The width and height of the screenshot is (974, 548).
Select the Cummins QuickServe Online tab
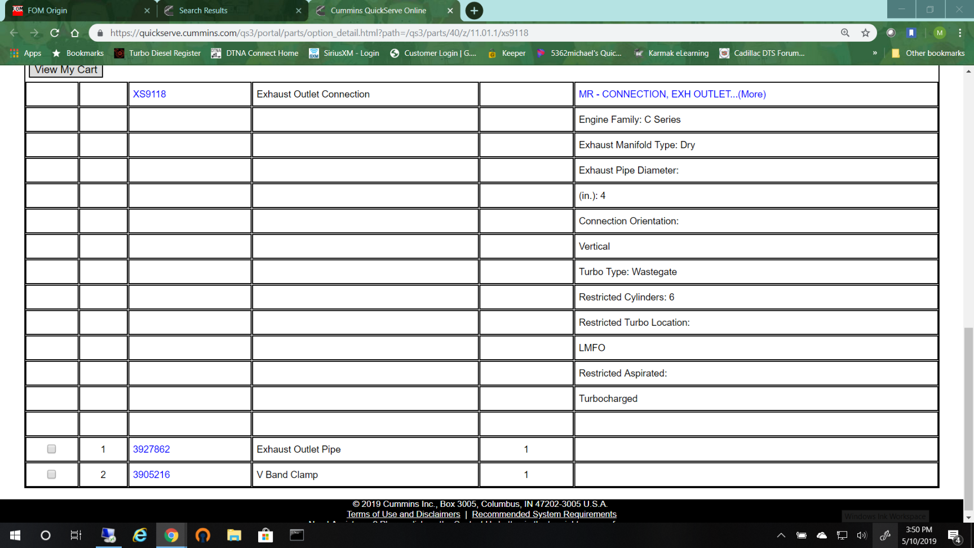click(x=383, y=11)
